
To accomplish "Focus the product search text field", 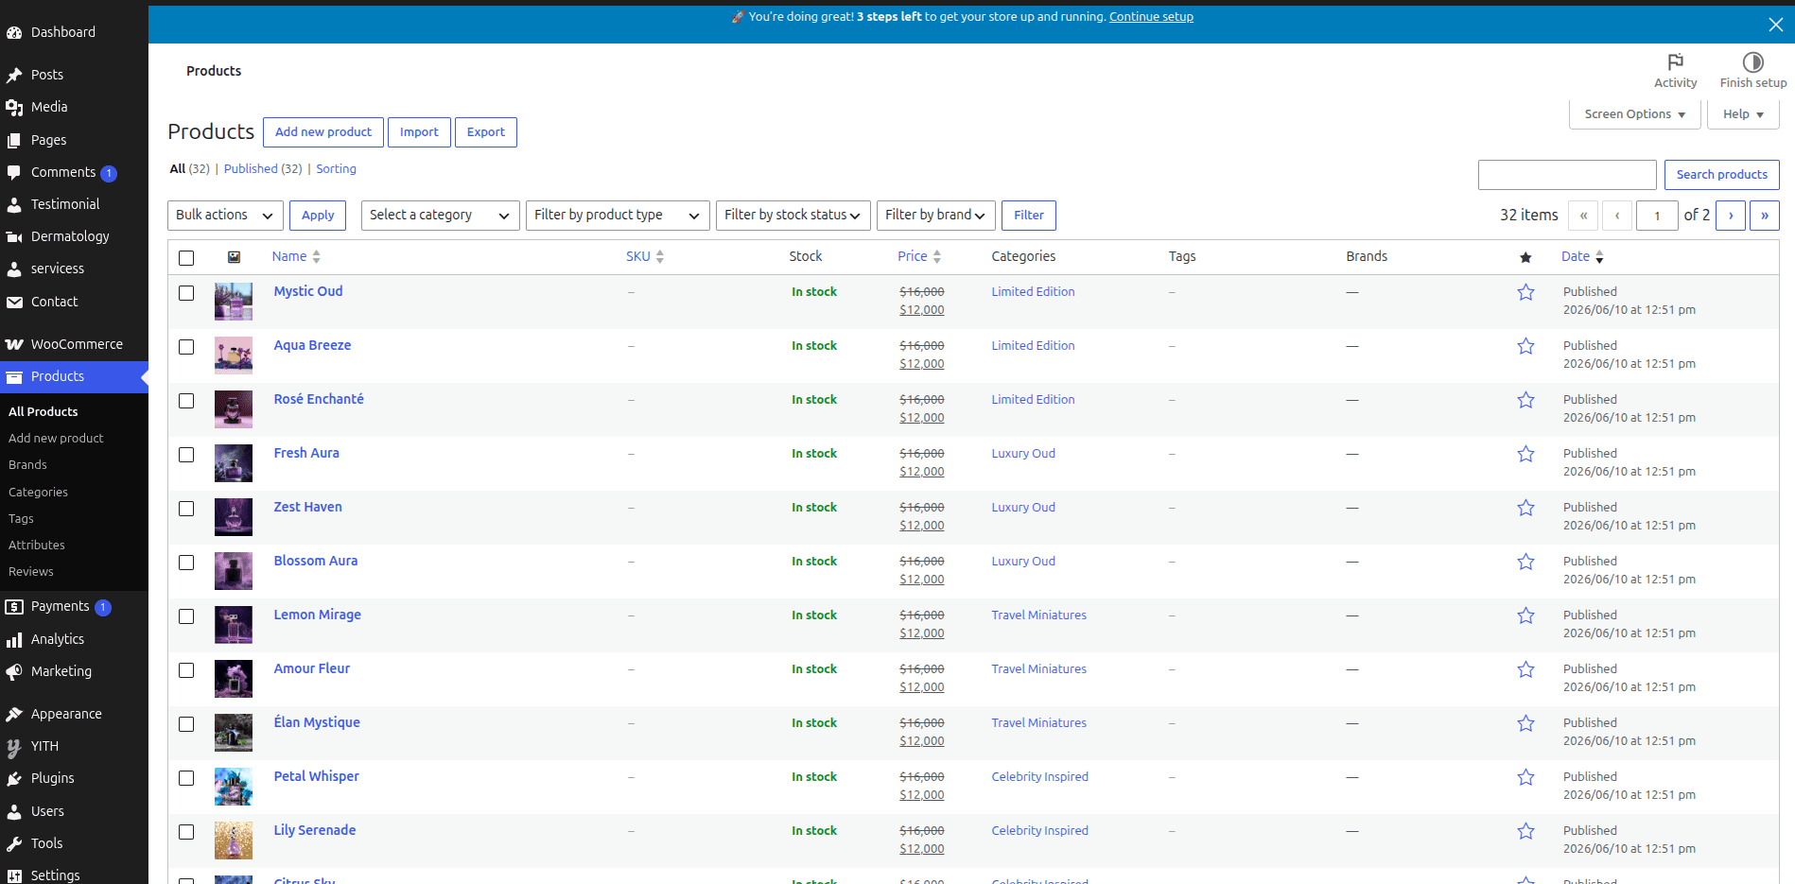I will point(1567,175).
